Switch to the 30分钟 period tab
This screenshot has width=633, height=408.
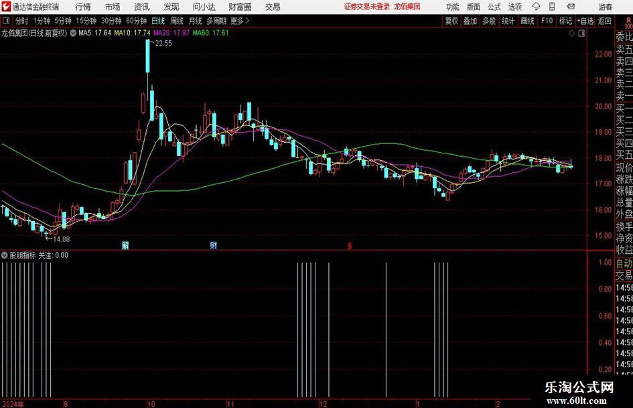point(111,21)
